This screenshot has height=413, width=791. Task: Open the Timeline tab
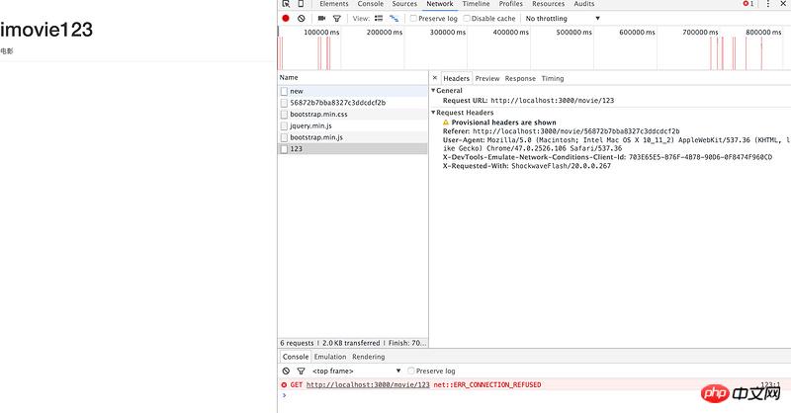pyautogui.click(x=476, y=4)
